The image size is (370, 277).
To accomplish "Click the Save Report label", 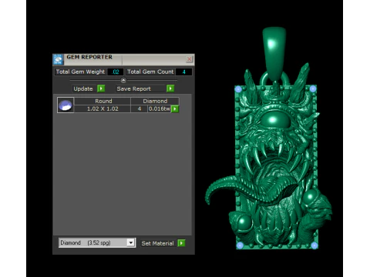I will (133, 88).
